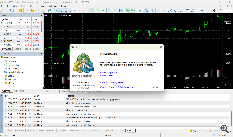Toggle the Algo Trading button
233x137 pixels.
62,11
